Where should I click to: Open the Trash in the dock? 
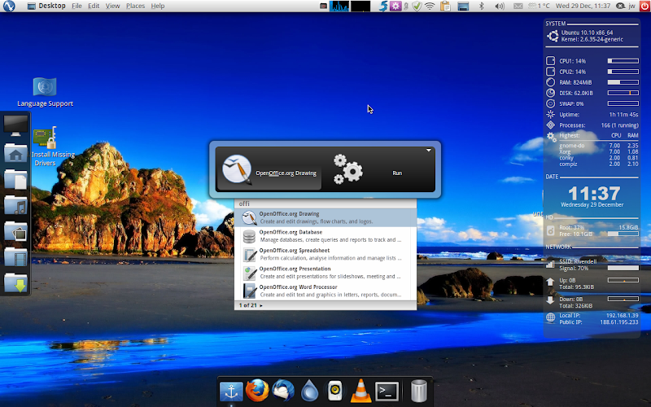(x=419, y=392)
